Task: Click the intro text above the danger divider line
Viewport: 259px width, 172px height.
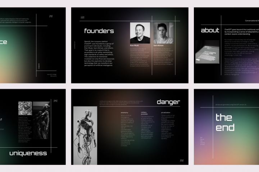Action: [x=121, y=103]
